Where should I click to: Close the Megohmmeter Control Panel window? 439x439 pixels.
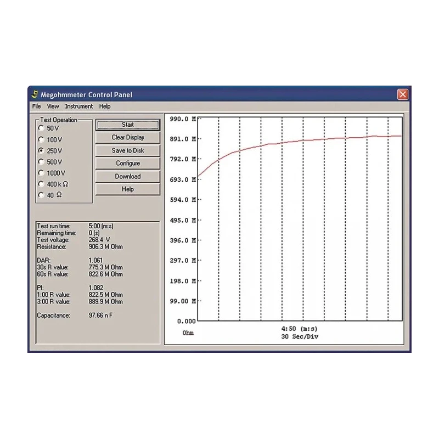point(402,94)
